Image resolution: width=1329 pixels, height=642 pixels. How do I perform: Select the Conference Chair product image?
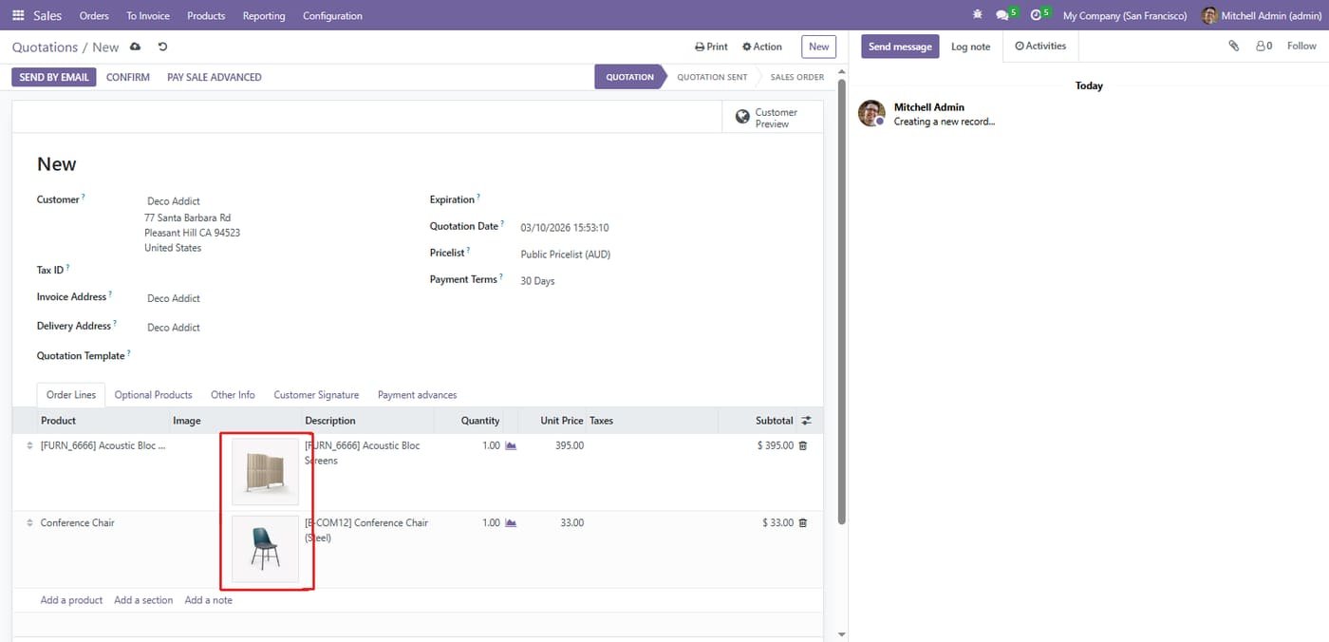(x=265, y=549)
